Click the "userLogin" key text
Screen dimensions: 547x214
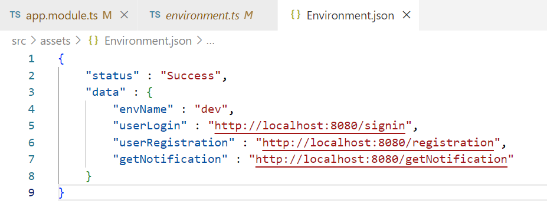[150, 126]
